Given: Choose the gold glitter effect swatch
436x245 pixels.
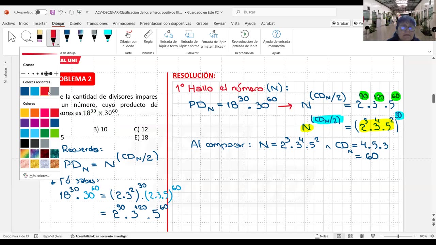Looking at the screenshot, I should (x=35, y=164).
